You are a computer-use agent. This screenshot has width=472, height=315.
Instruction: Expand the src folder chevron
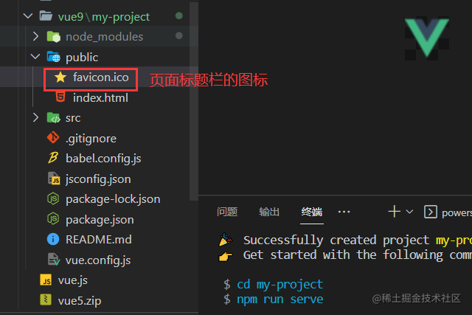(x=35, y=117)
